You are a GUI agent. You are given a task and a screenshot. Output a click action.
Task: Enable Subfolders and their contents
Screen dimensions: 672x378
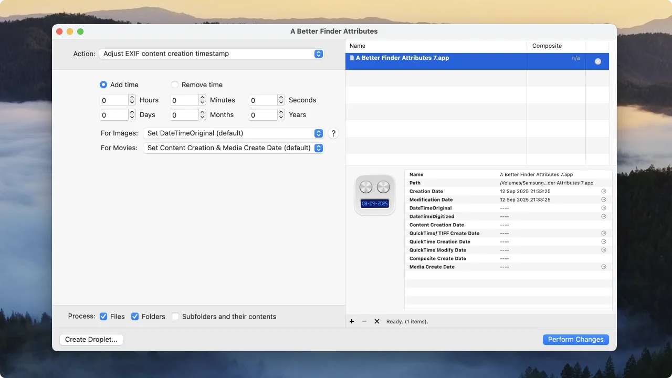click(x=175, y=317)
